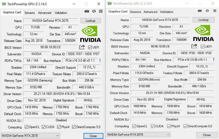Click GPU Clock value 1600 MHz
This screenshot has height=139, width=219.
[140, 106]
